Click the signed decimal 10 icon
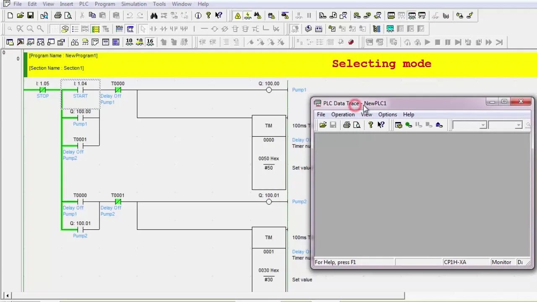 click(x=140, y=42)
